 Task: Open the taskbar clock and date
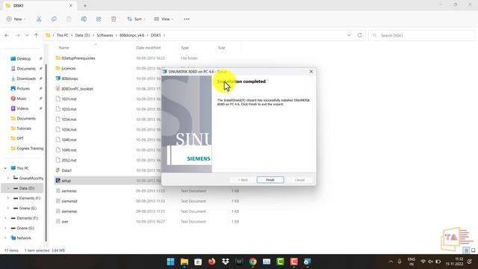point(454,262)
